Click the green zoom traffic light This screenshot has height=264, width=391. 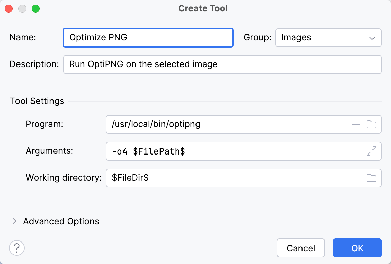coord(35,9)
